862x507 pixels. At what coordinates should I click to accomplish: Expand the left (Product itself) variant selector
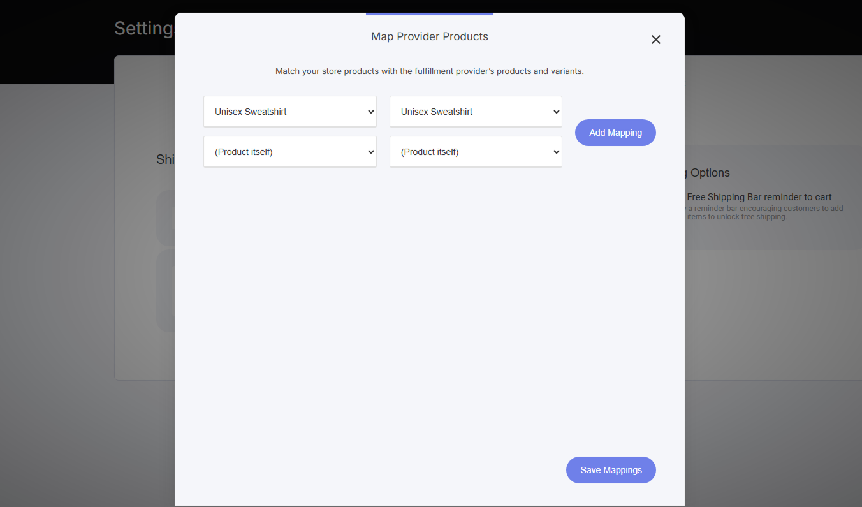(290, 152)
